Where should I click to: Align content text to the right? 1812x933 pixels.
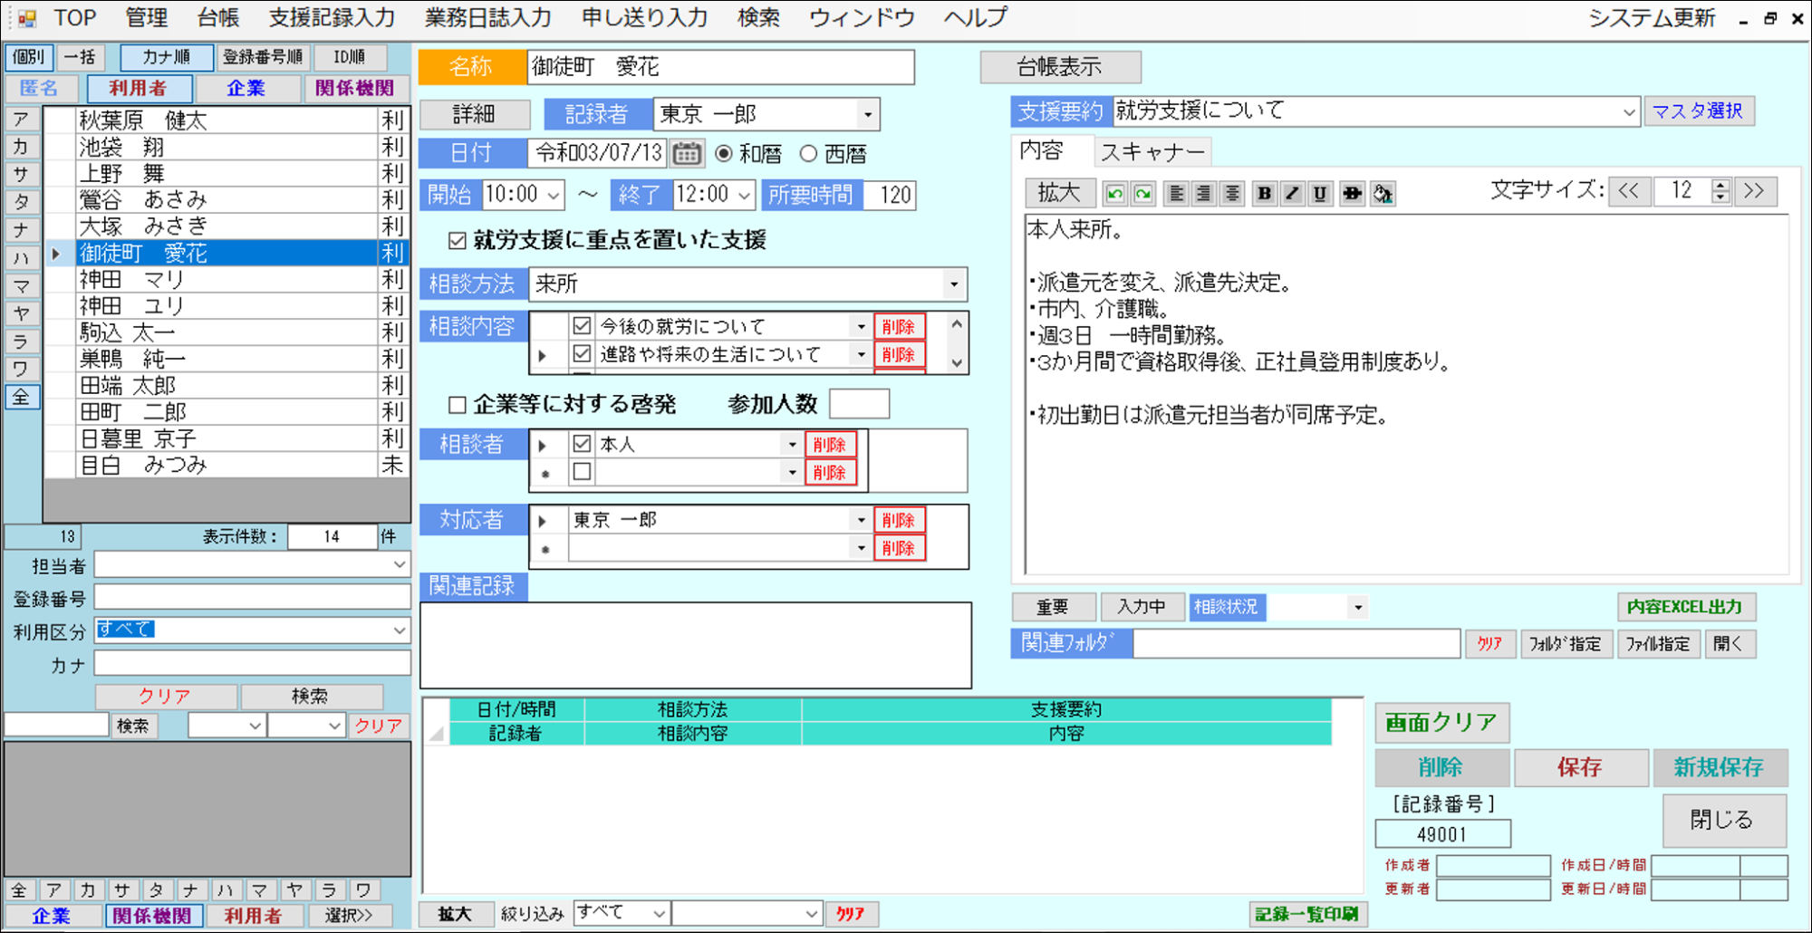pos(1204,193)
